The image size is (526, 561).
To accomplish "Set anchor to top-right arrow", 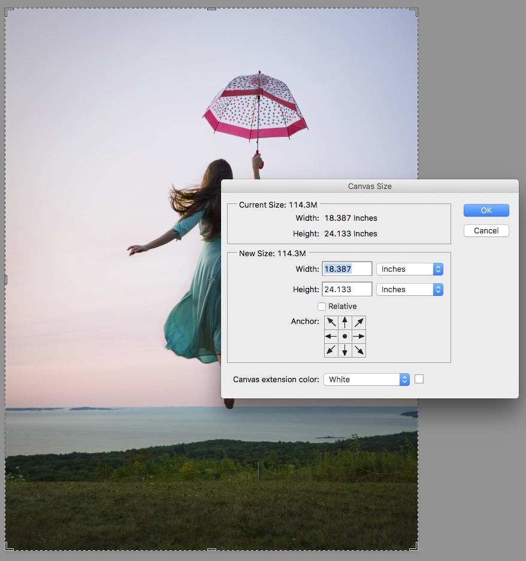I will point(359,323).
